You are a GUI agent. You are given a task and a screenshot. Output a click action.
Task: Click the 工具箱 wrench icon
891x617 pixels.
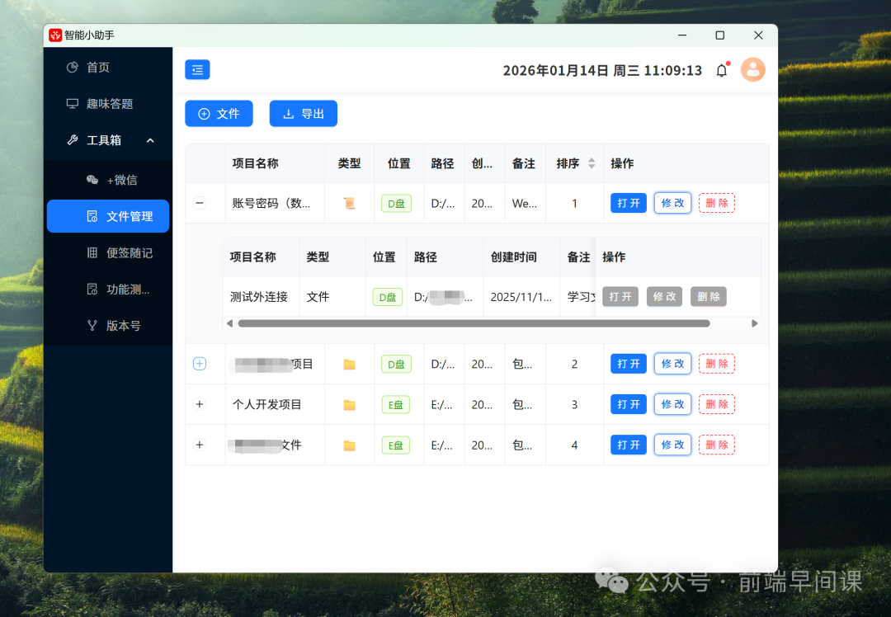pos(72,139)
